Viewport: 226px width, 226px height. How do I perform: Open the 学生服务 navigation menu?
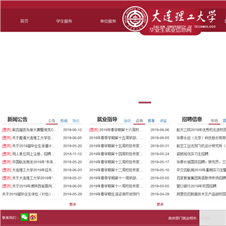64,21
